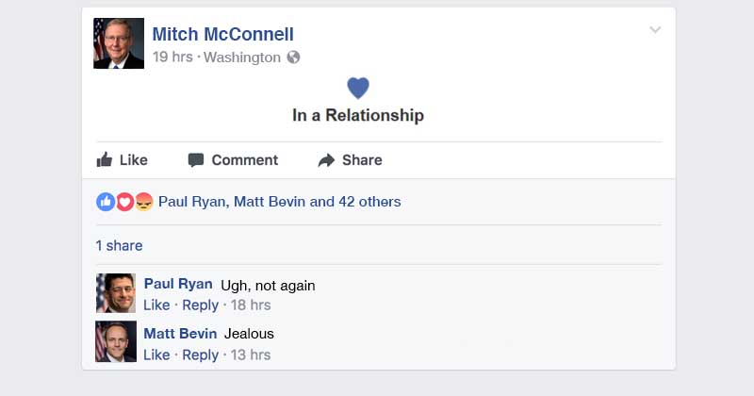Like Paul Ryan's comment
The height and width of the screenshot is (396, 754).
click(156, 305)
